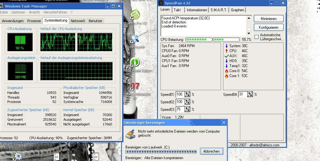320x161 pixels.
Task: Switch to the Anwendungen tab
Action: 13,21
